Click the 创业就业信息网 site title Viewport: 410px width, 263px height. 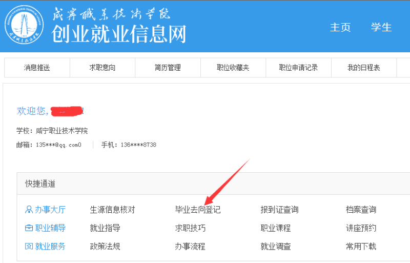click(x=118, y=34)
